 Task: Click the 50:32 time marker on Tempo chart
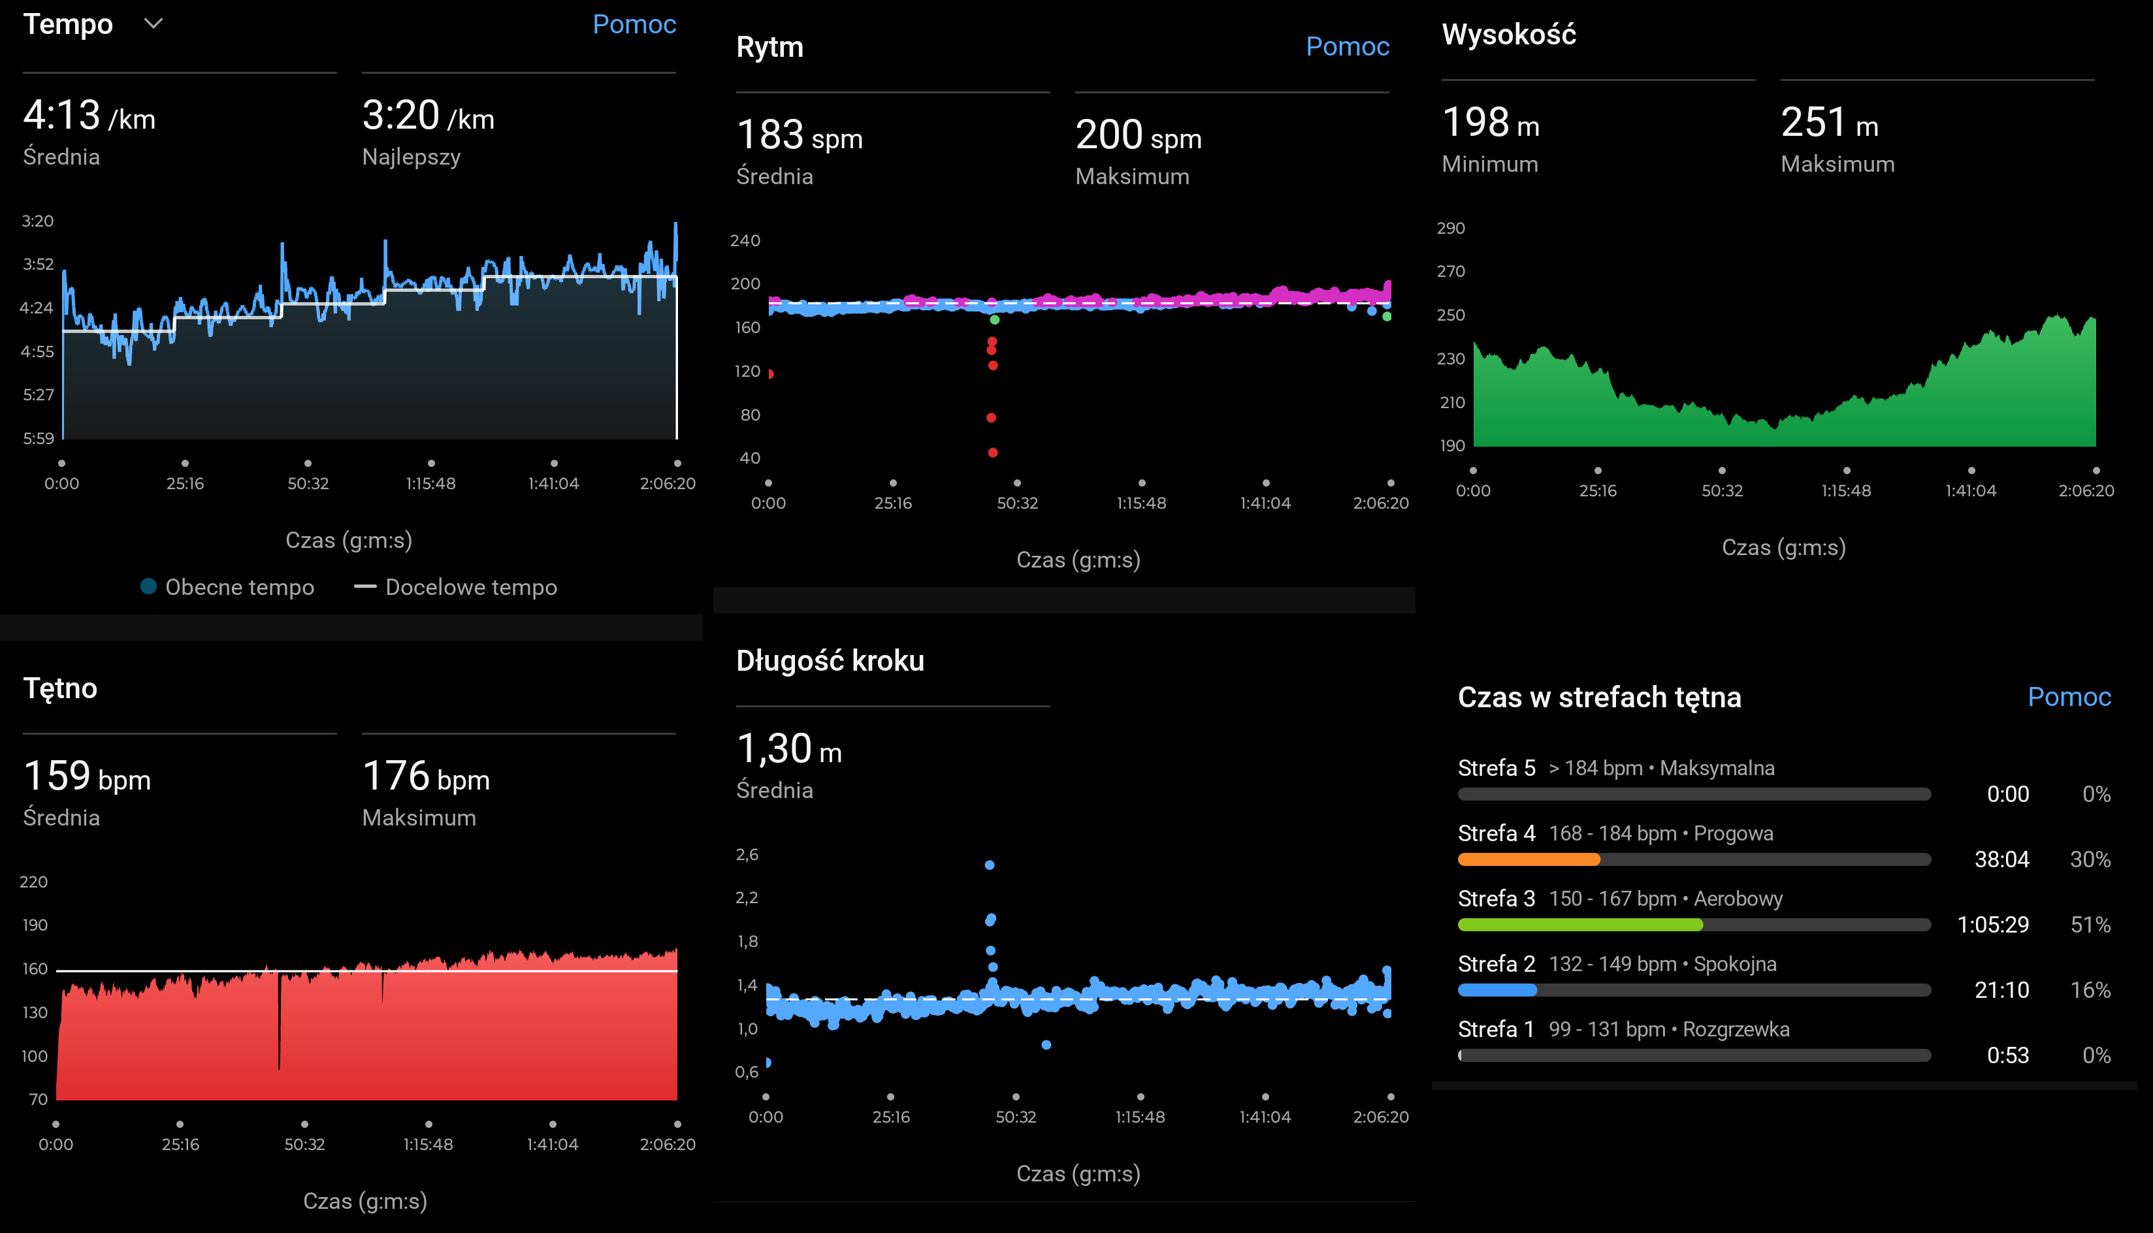pyautogui.click(x=308, y=483)
